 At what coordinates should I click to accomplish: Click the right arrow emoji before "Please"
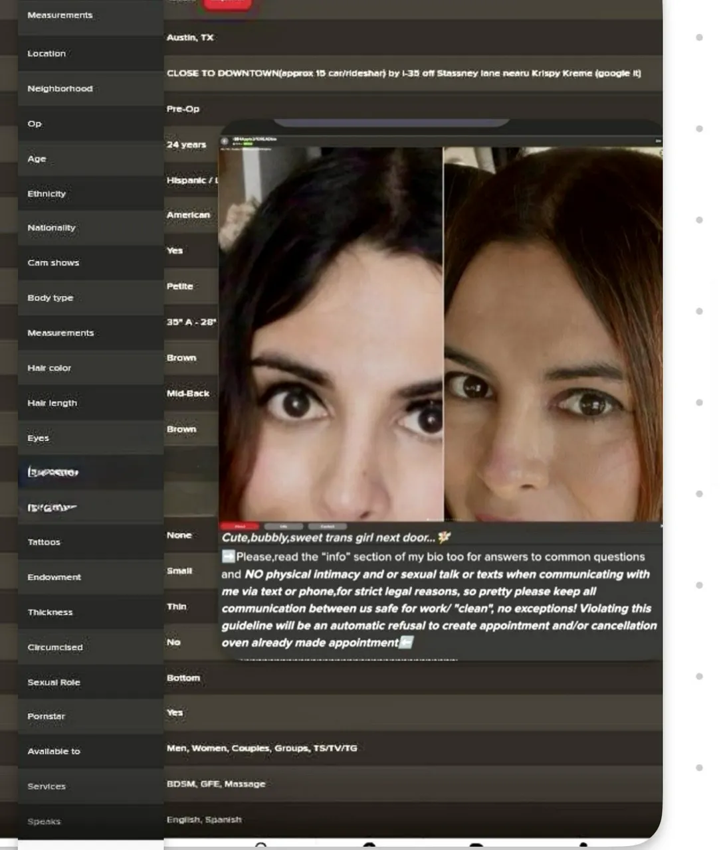click(228, 556)
